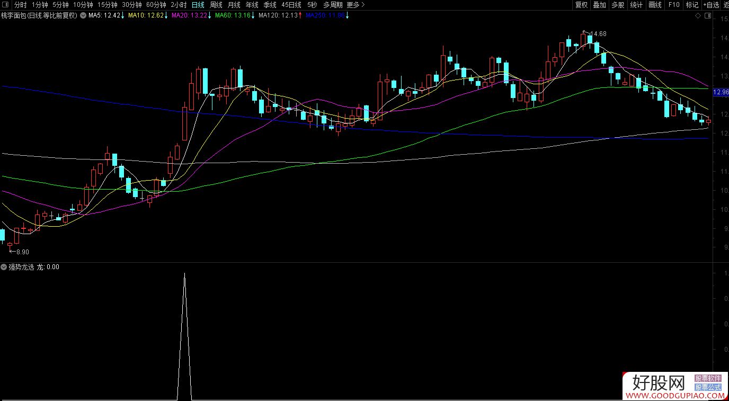Open the 多股 multi-stock view
This screenshot has width=729, height=401.
(618, 5)
